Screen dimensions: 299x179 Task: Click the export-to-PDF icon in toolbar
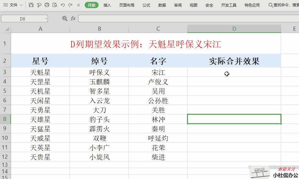pos(39,5)
